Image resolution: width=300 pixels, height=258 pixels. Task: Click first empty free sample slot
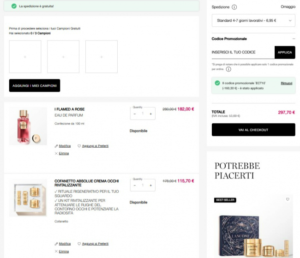point(25,57)
